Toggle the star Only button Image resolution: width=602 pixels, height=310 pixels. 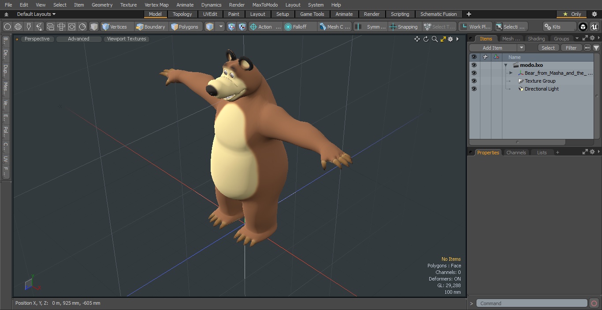tap(572, 14)
